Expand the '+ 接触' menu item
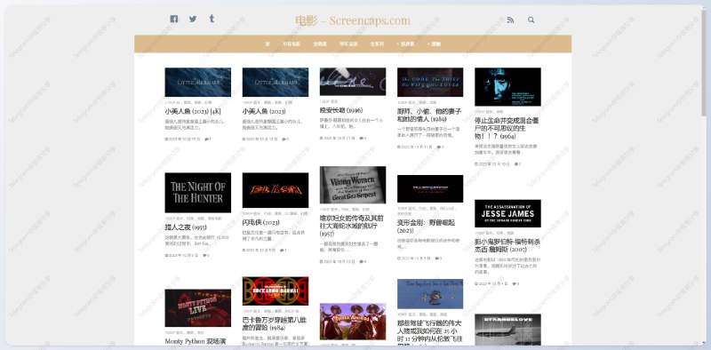The image size is (711, 350). coord(434,44)
